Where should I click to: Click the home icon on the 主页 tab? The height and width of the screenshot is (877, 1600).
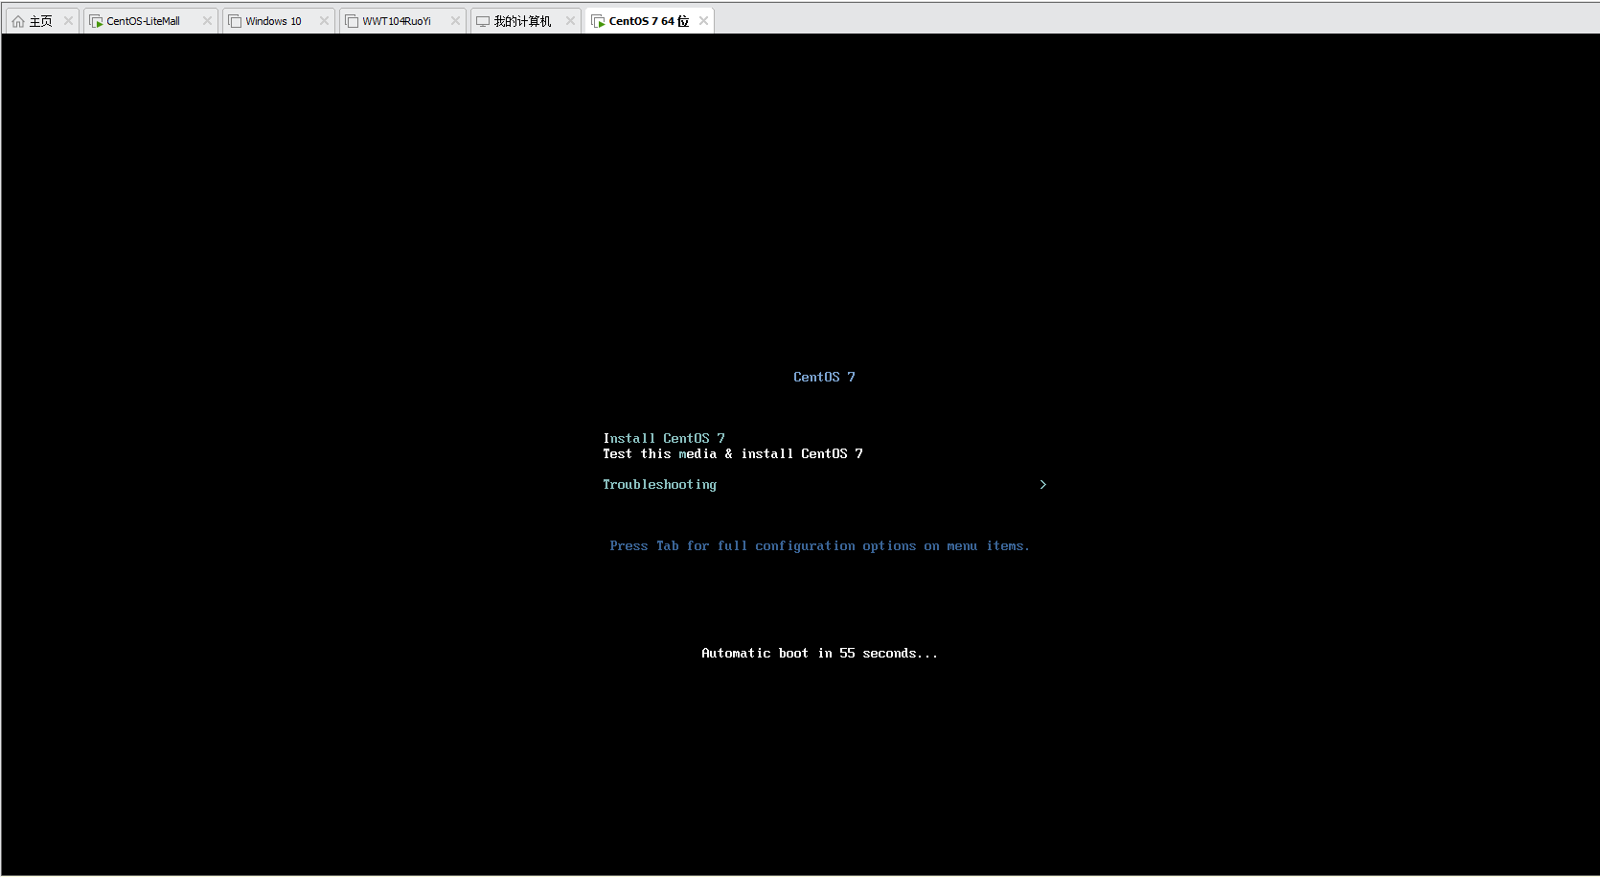click(18, 21)
